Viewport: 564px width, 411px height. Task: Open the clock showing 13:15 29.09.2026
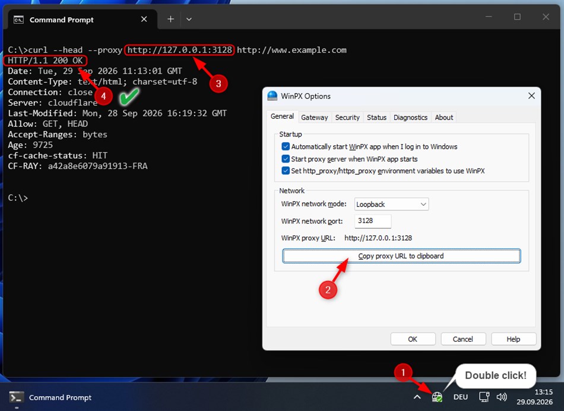point(534,397)
